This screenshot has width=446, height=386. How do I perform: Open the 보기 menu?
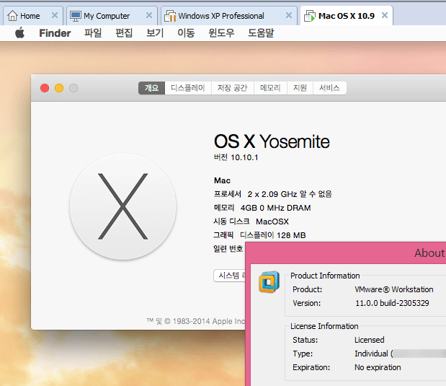click(155, 33)
